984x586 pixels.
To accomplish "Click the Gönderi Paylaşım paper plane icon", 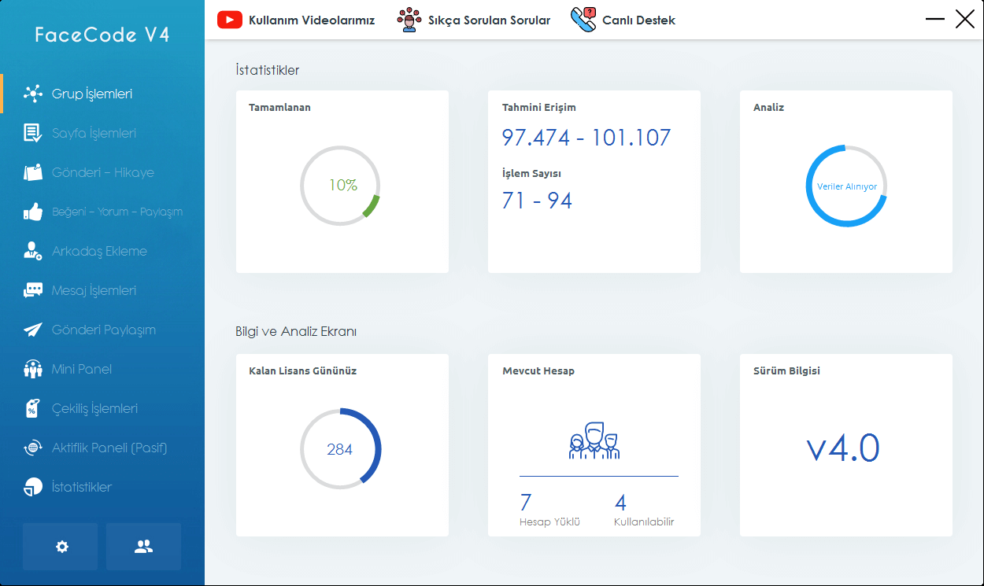I will pos(33,330).
